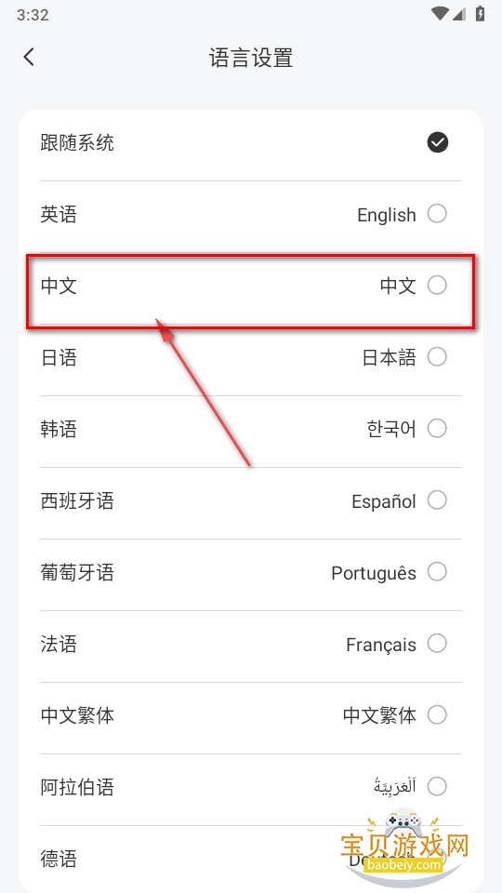The height and width of the screenshot is (893, 502).
Task: Select the English radio button
Action: point(437,214)
